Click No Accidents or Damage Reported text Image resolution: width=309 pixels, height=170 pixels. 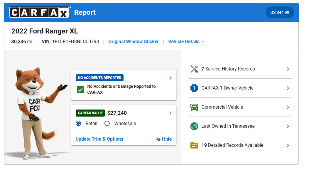[x=121, y=89]
